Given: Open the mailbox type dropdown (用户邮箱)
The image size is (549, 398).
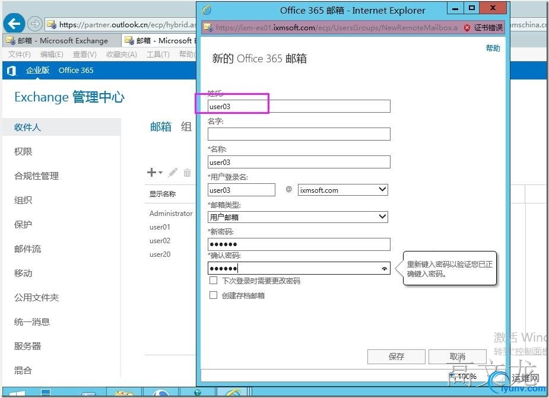Looking at the screenshot, I should 298,217.
